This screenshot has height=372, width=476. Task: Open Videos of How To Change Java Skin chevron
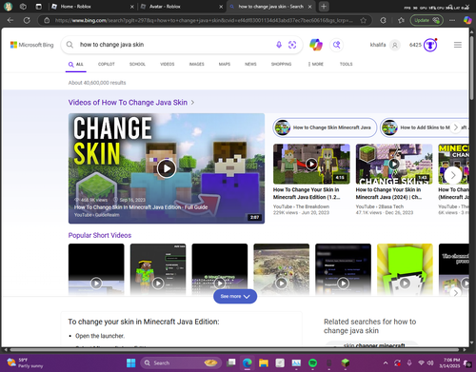coord(192,103)
